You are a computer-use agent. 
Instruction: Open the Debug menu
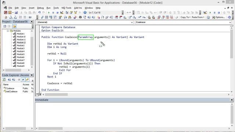(40, 8)
